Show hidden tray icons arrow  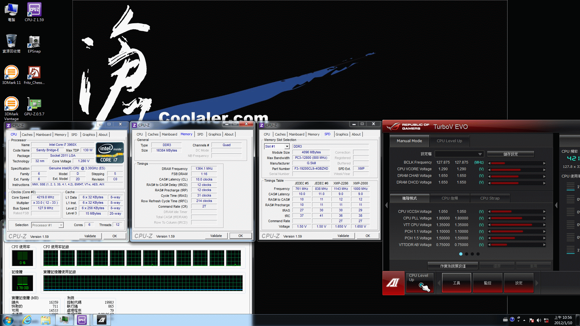point(524,320)
